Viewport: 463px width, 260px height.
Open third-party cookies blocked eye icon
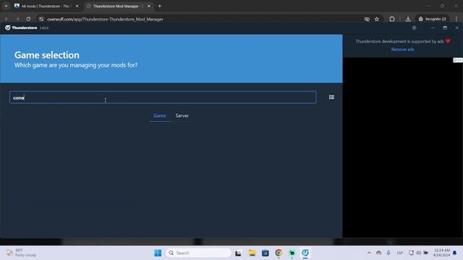point(367,19)
